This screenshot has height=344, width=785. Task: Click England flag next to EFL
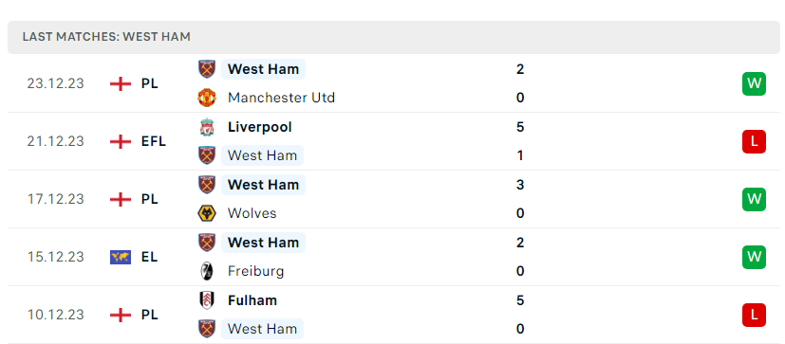tap(121, 141)
